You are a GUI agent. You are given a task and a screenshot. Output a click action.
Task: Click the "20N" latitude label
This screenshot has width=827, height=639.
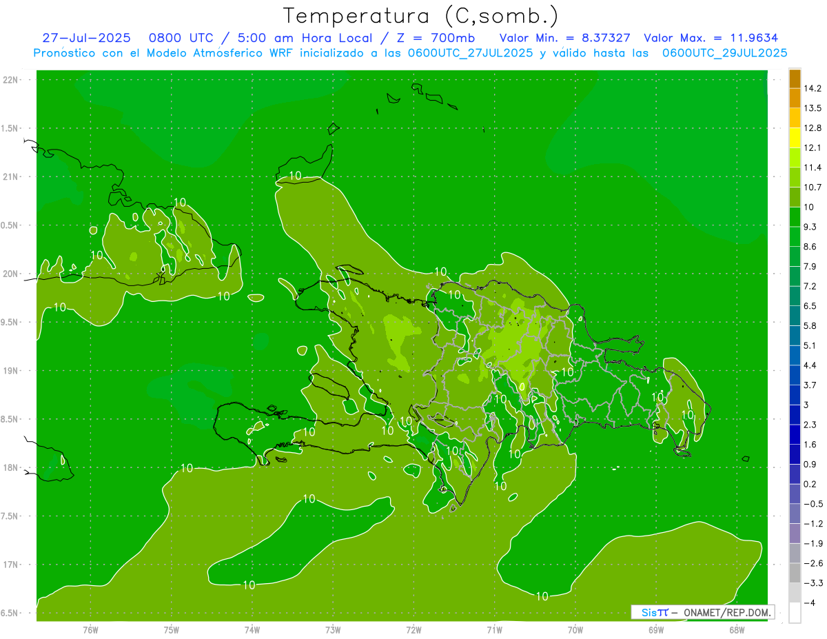(11, 274)
